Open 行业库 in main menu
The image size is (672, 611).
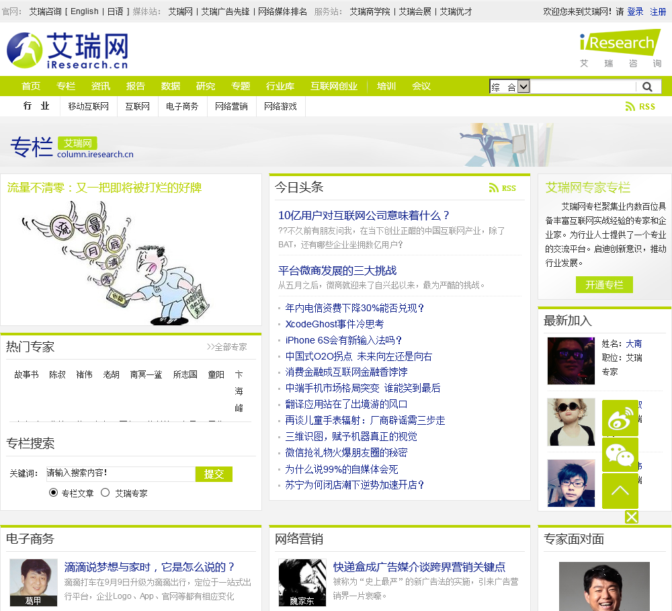click(x=280, y=86)
